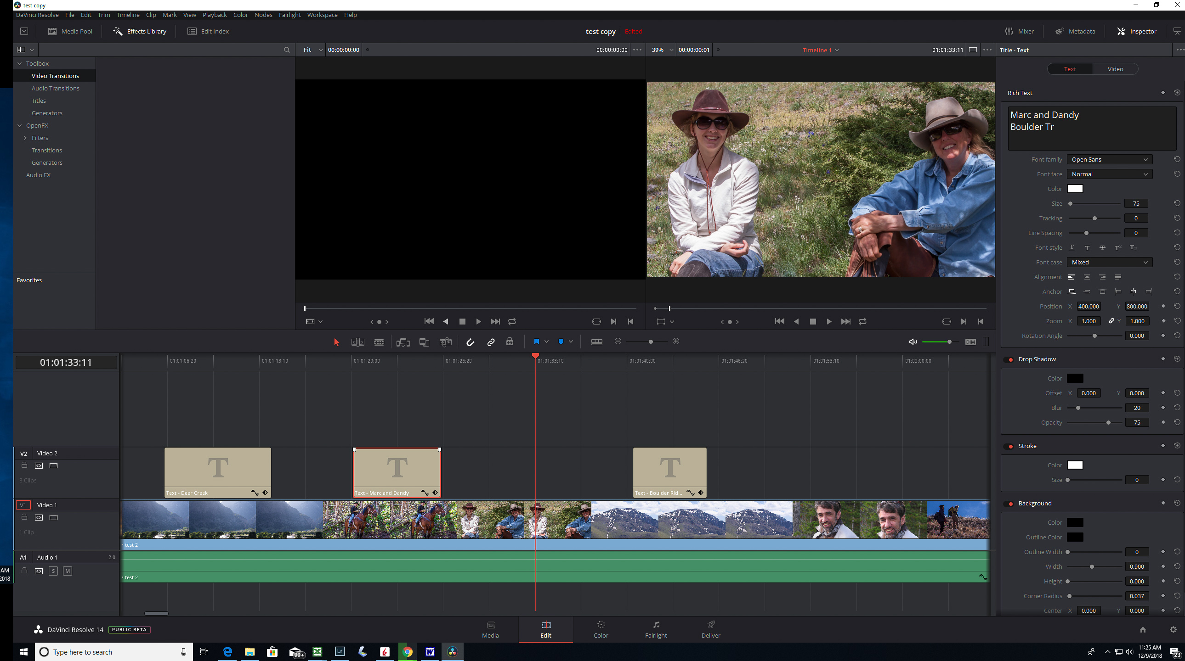Collapse the Toolbox tree section
Image resolution: width=1185 pixels, height=661 pixels.
19,63
